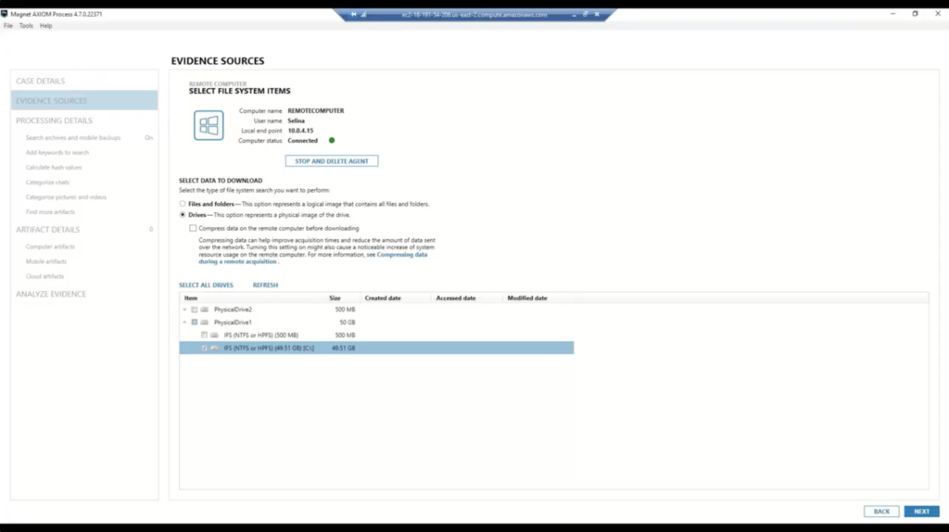Click the 49.51 GB size cell

click(x=343, y=348)
